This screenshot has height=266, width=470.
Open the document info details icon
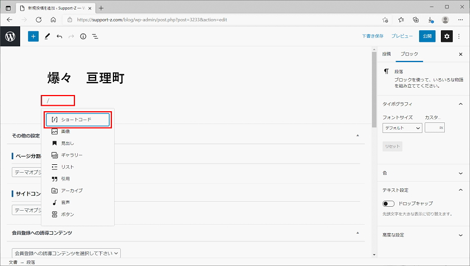coord(83,36)
